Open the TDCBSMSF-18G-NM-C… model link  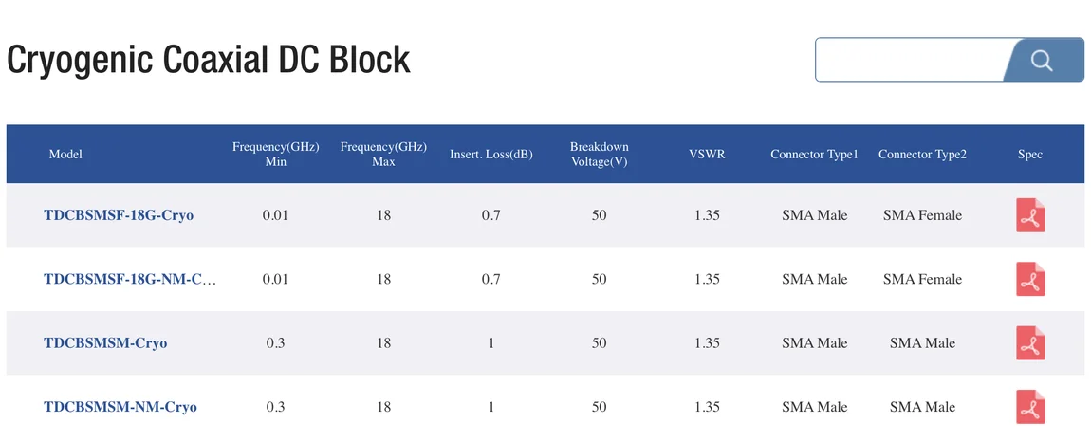pos(130,279)
